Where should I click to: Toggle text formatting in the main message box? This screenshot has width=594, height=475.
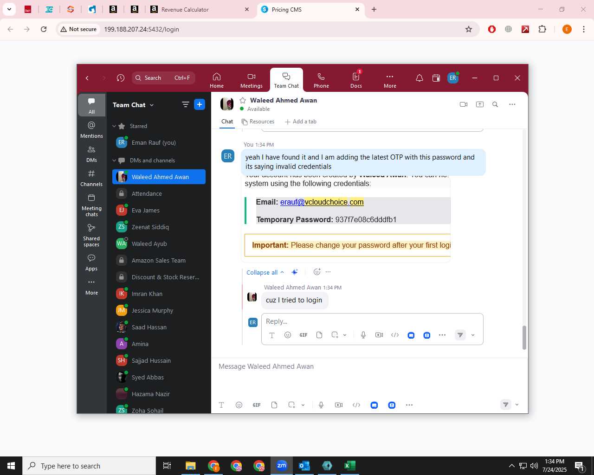221,405
